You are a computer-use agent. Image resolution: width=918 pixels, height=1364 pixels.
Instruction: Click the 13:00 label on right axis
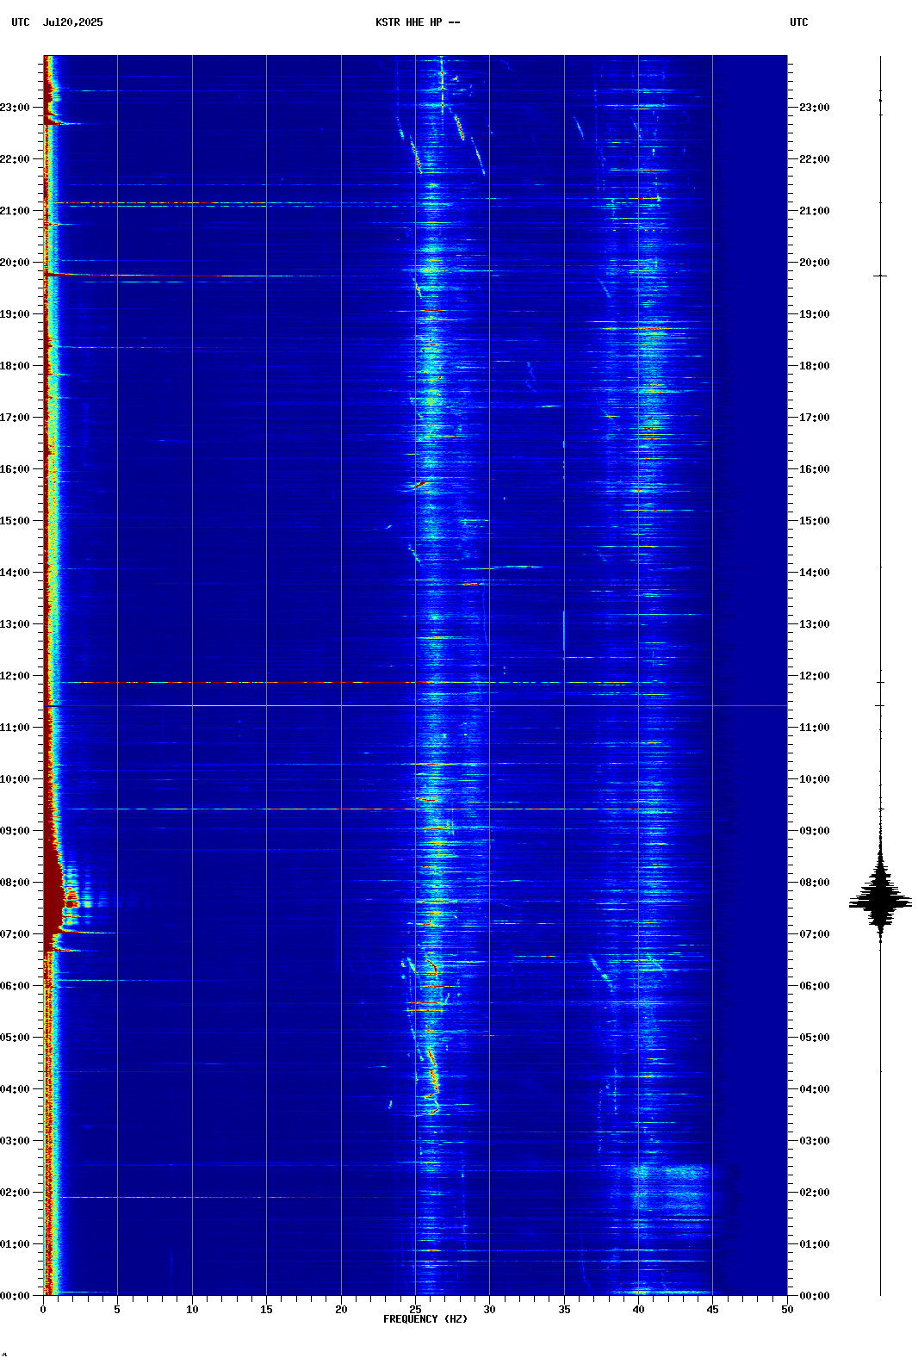pos(815,624)
